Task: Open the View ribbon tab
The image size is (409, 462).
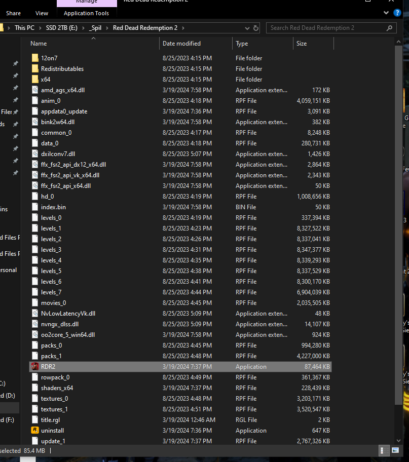Action: tap(42, 13)
